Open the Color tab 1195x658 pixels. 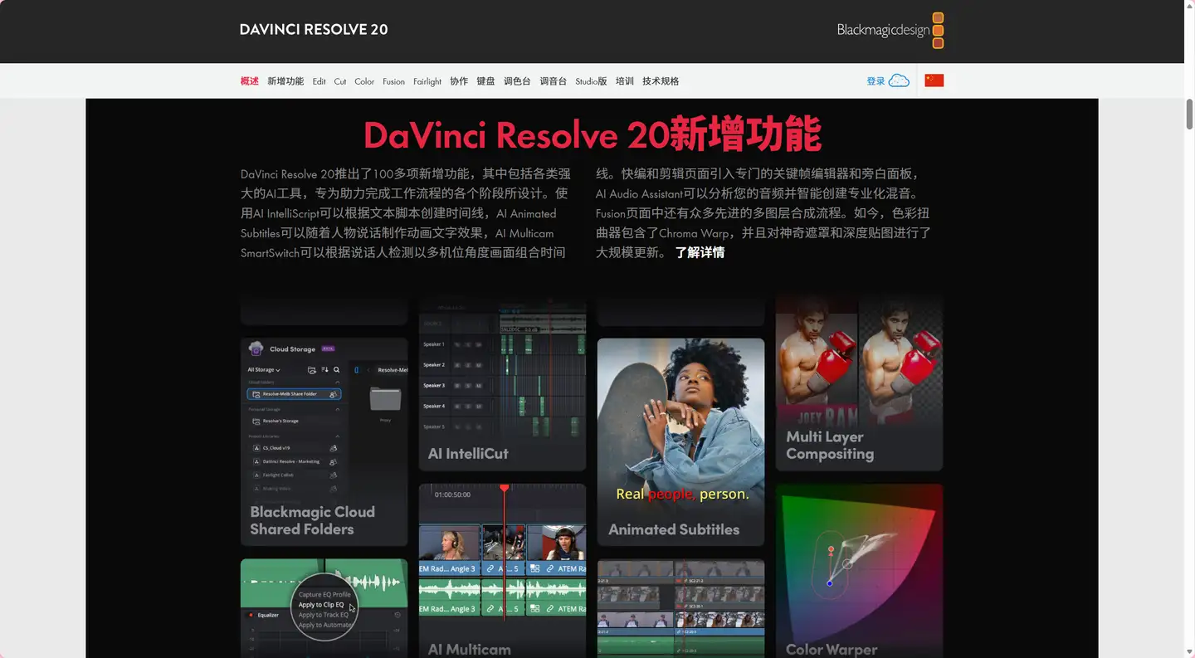tap(364, 81)
